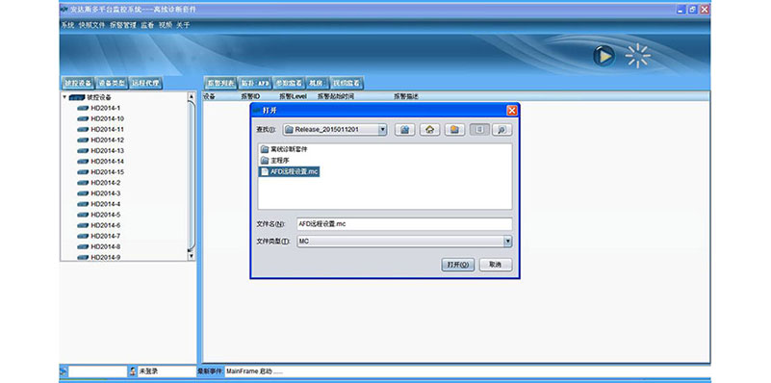Click the 未登录 login status text
This screenshot has width=771, height=383.
[x=148, y=371]
